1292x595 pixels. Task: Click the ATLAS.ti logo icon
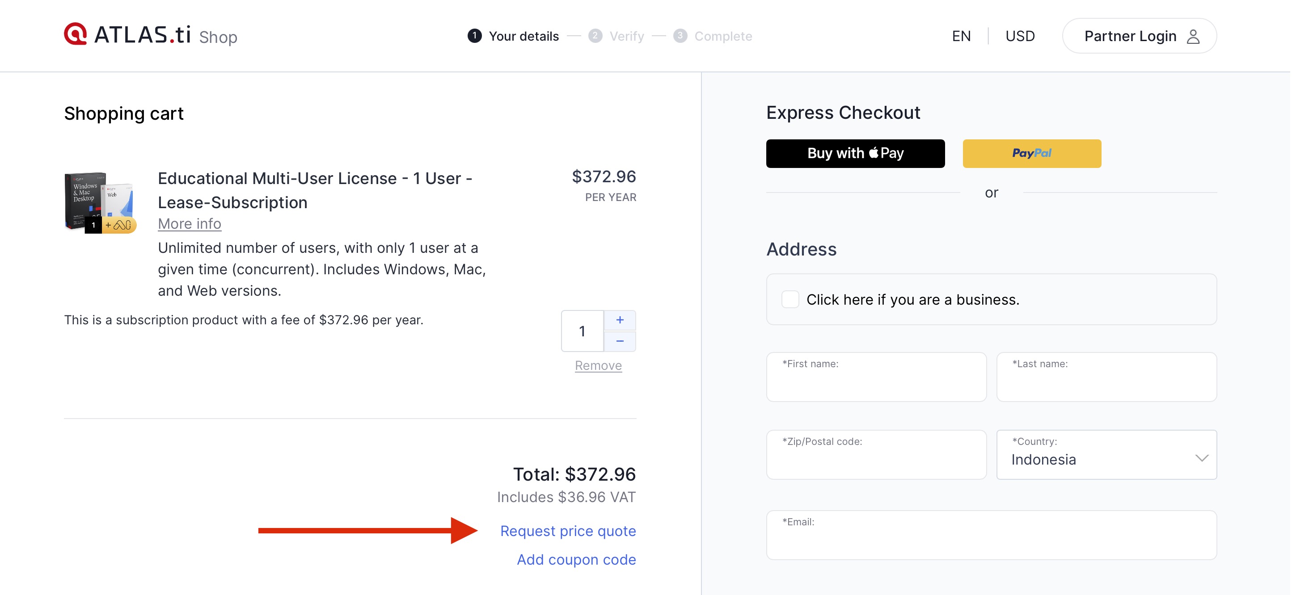(75, 34)
